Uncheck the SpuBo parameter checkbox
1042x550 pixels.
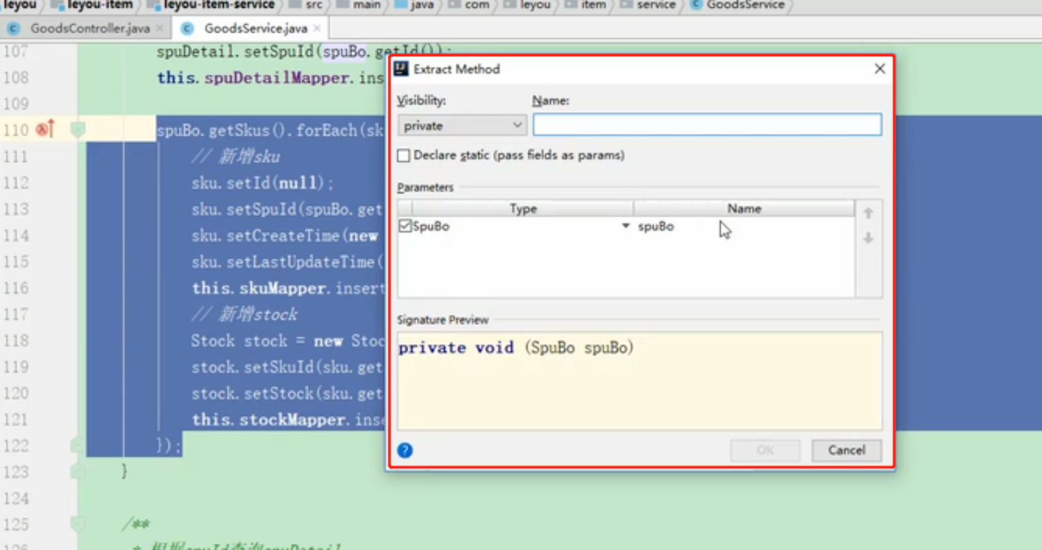tap(405, 226)
